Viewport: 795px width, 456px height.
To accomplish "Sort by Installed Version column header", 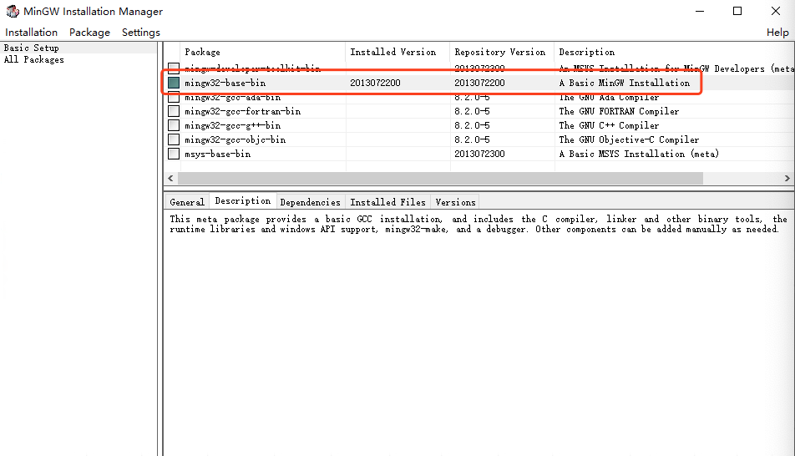I will pyautogui.click(x=398, y=52).
